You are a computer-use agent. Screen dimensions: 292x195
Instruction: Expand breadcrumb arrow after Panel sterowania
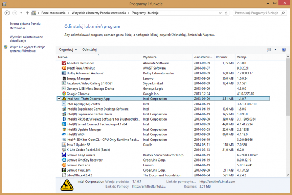pos(68,13)
